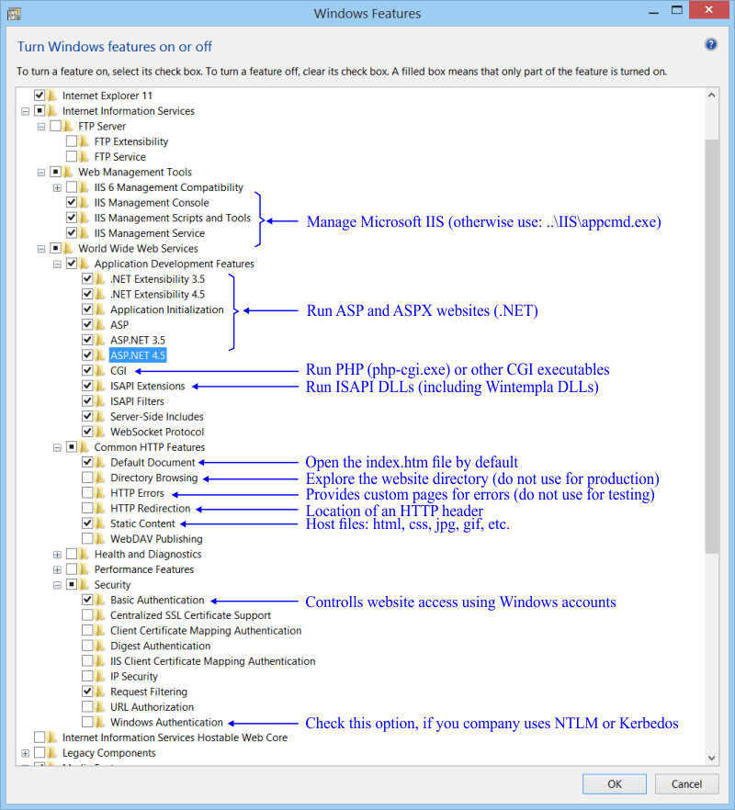The image size is (735, 810).
Task: Maximize the Windows Features window
Action: (x=676, y=10)
